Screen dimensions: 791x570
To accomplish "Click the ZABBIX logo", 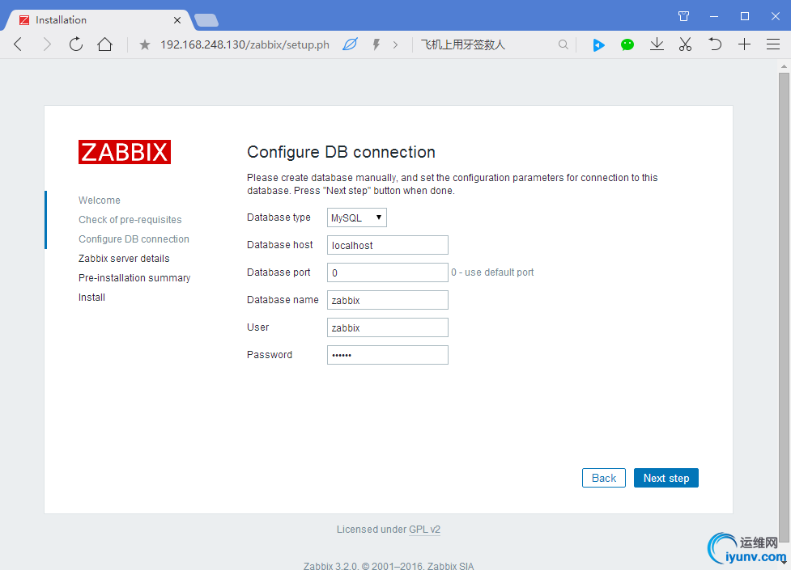I will (x=125, y=152).
